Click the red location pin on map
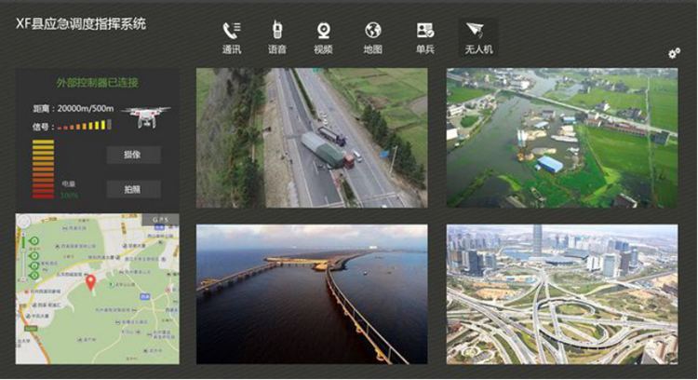 (90, 281)
